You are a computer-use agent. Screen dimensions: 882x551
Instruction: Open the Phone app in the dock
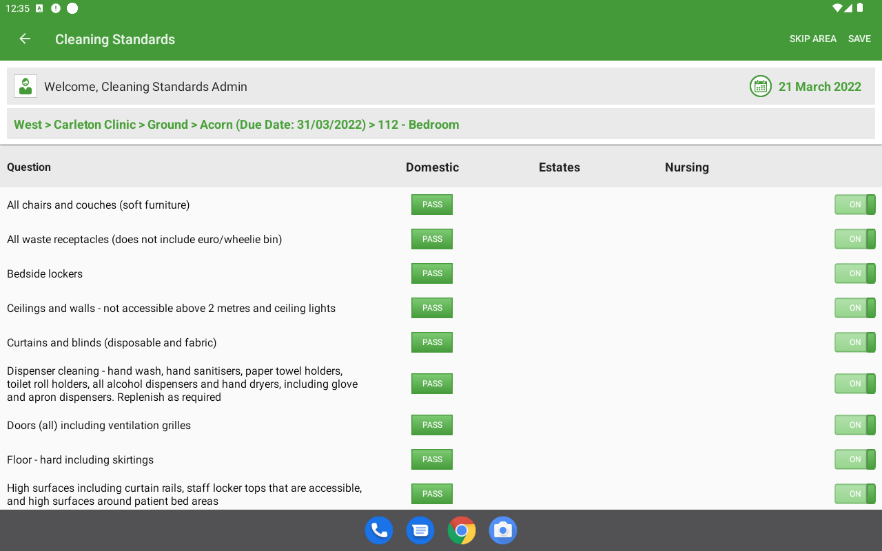click(379, 530)
